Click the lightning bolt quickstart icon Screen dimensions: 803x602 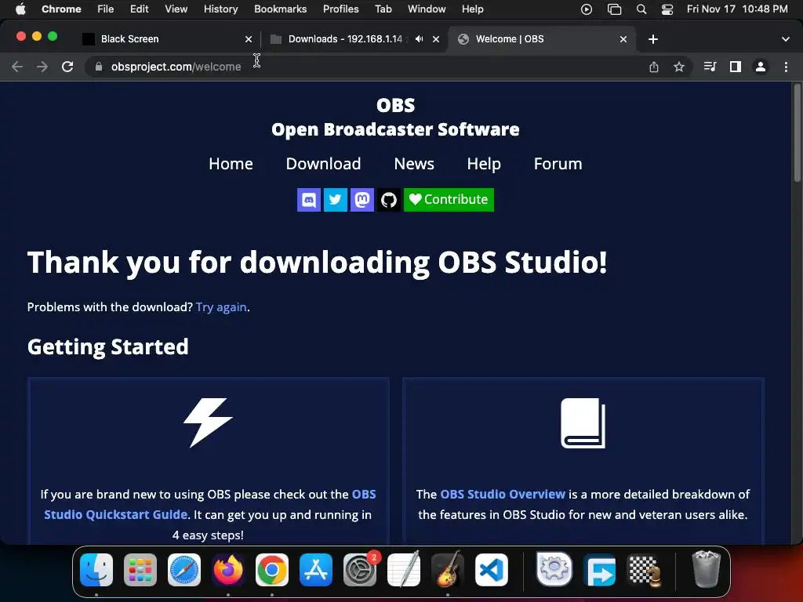coord(208,422)
